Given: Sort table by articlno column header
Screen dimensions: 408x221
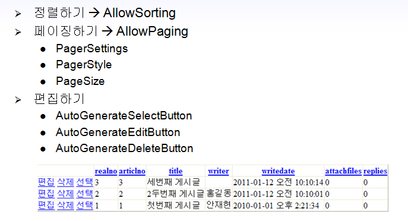Looking at the screenshot, I should pyautogui.click(x=132, y=171).
